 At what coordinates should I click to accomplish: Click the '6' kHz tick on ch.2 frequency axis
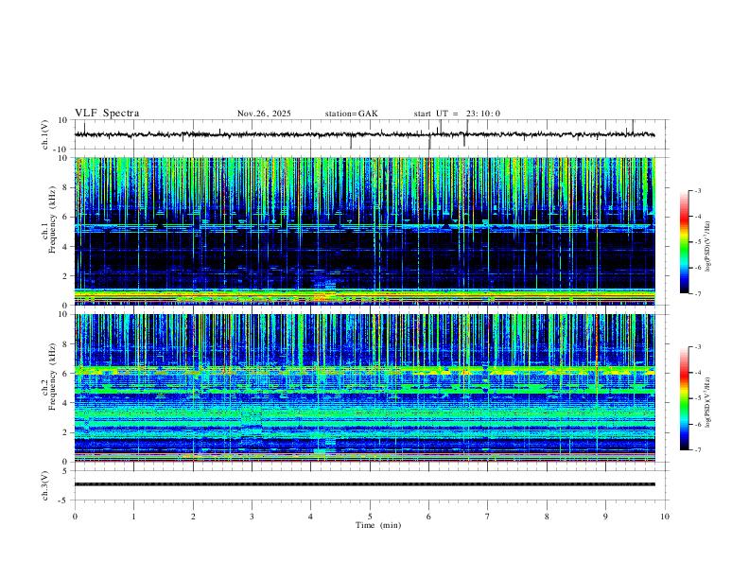(66, 374)
